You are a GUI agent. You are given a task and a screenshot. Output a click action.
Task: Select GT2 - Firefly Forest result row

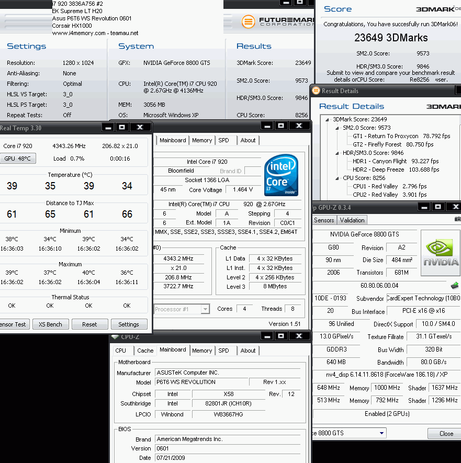(x=393, y=144)
